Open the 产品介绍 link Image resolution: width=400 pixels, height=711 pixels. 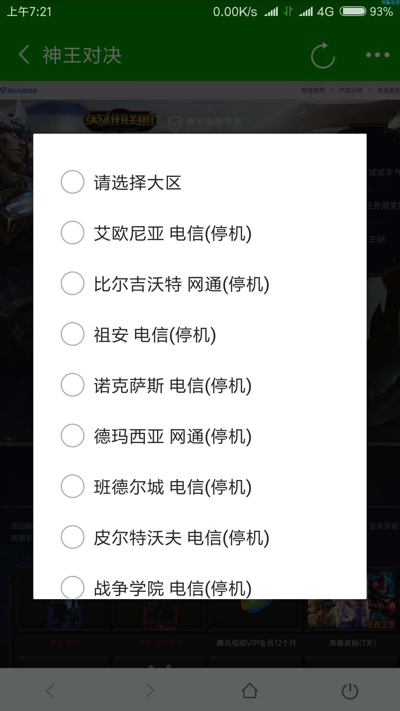(x=351, y=90)
